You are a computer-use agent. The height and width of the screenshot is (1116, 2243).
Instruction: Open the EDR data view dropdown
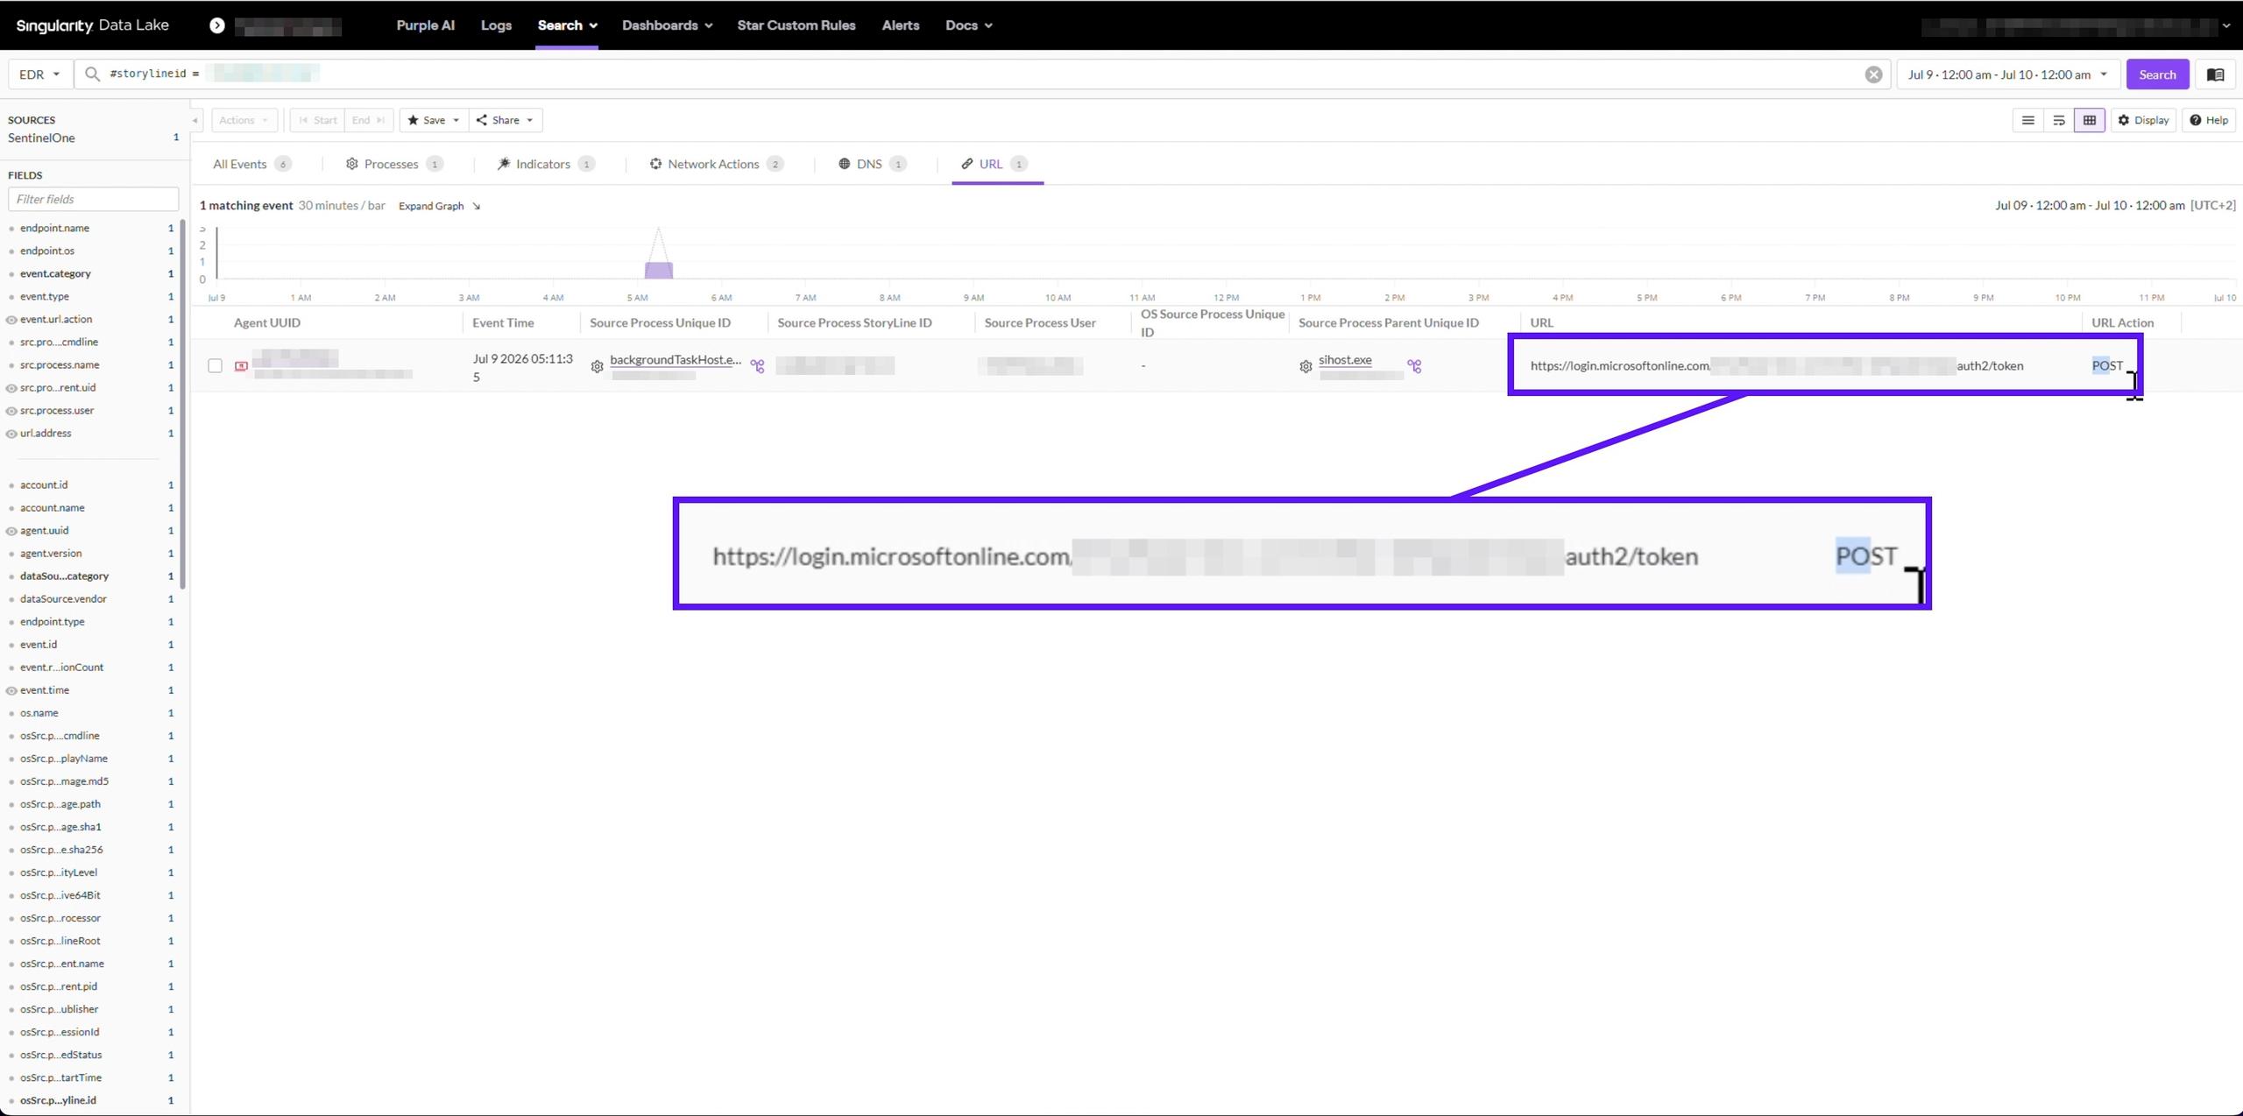tap(39, 74)
